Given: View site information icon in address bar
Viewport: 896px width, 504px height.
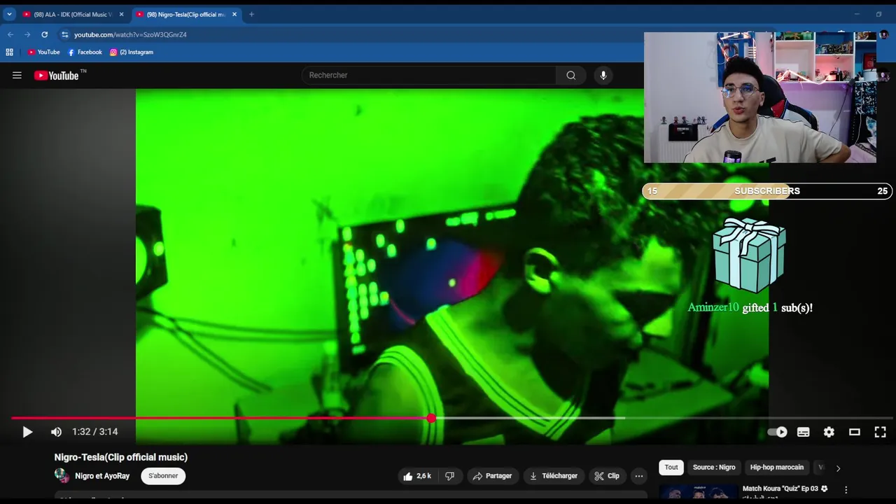Looking at the screenshot, I should [x=65, y=34].
